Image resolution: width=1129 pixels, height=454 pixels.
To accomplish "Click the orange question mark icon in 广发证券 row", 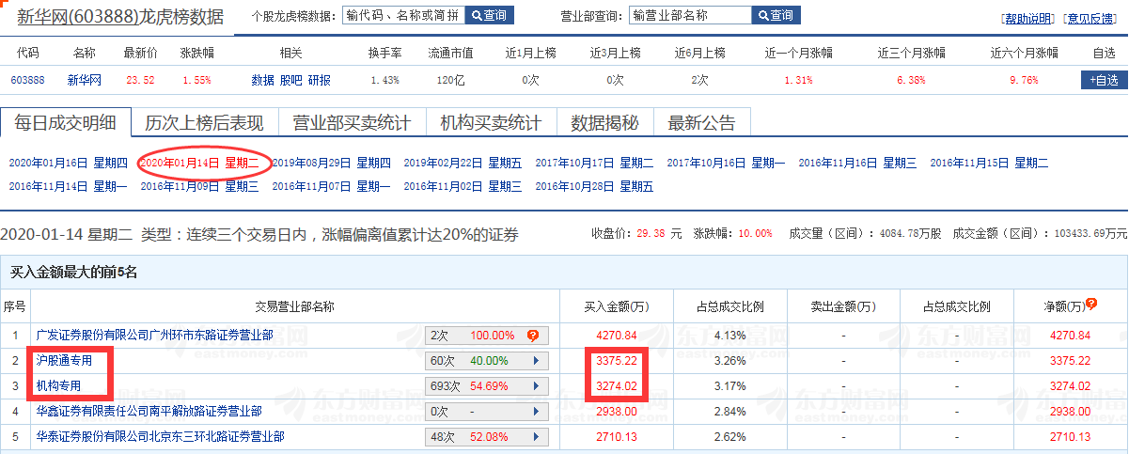I will tap(533, 336).
